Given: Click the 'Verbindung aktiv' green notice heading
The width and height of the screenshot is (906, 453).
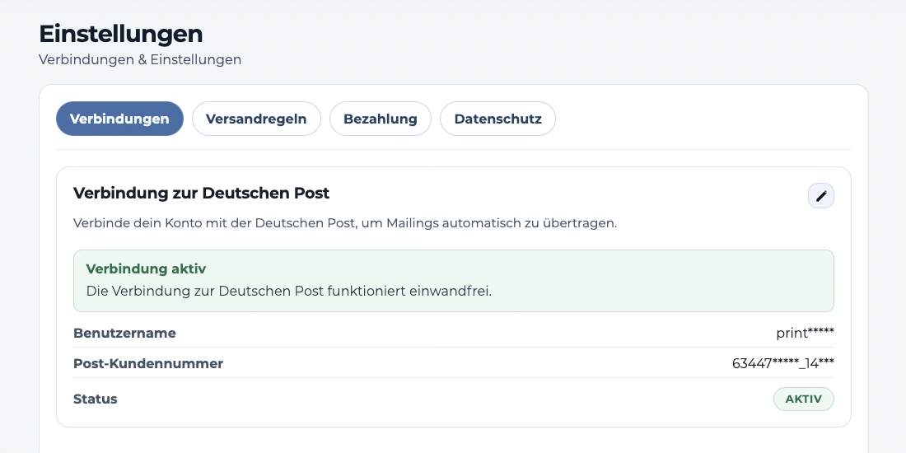Looking at the screenshot, I should (146, 269).
